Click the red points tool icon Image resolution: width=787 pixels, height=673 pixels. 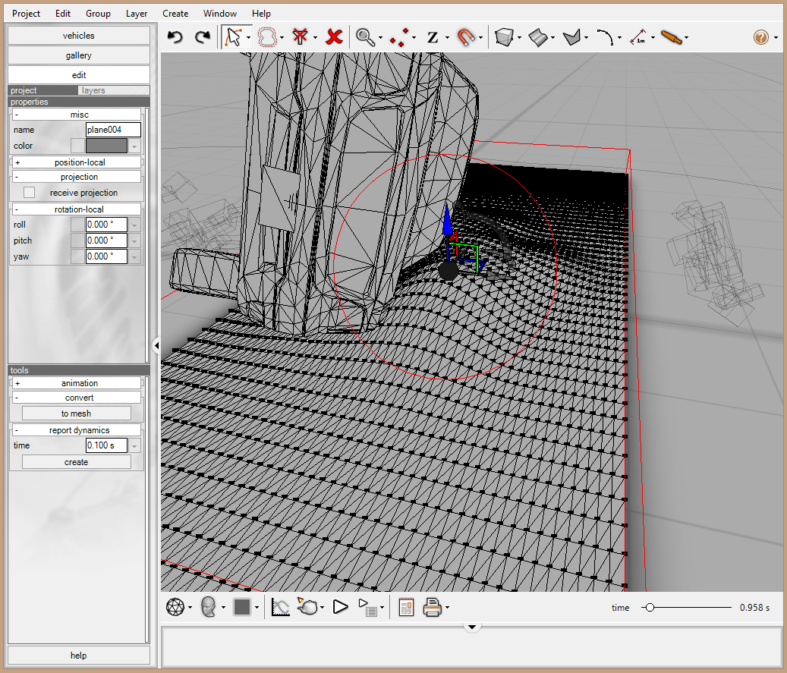point(399,37)
